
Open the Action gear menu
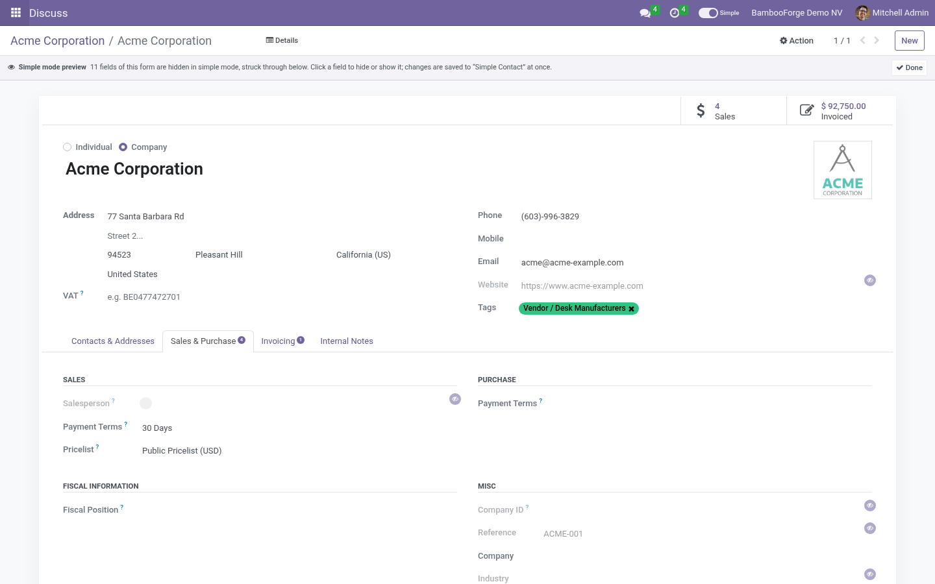(797, 40)
